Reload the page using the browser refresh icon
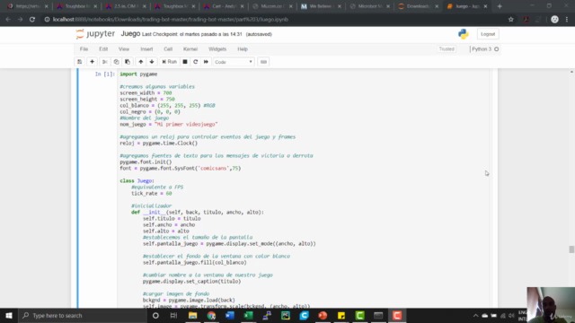Viewport: 575px width, 323px height. (x=32, y=20)
